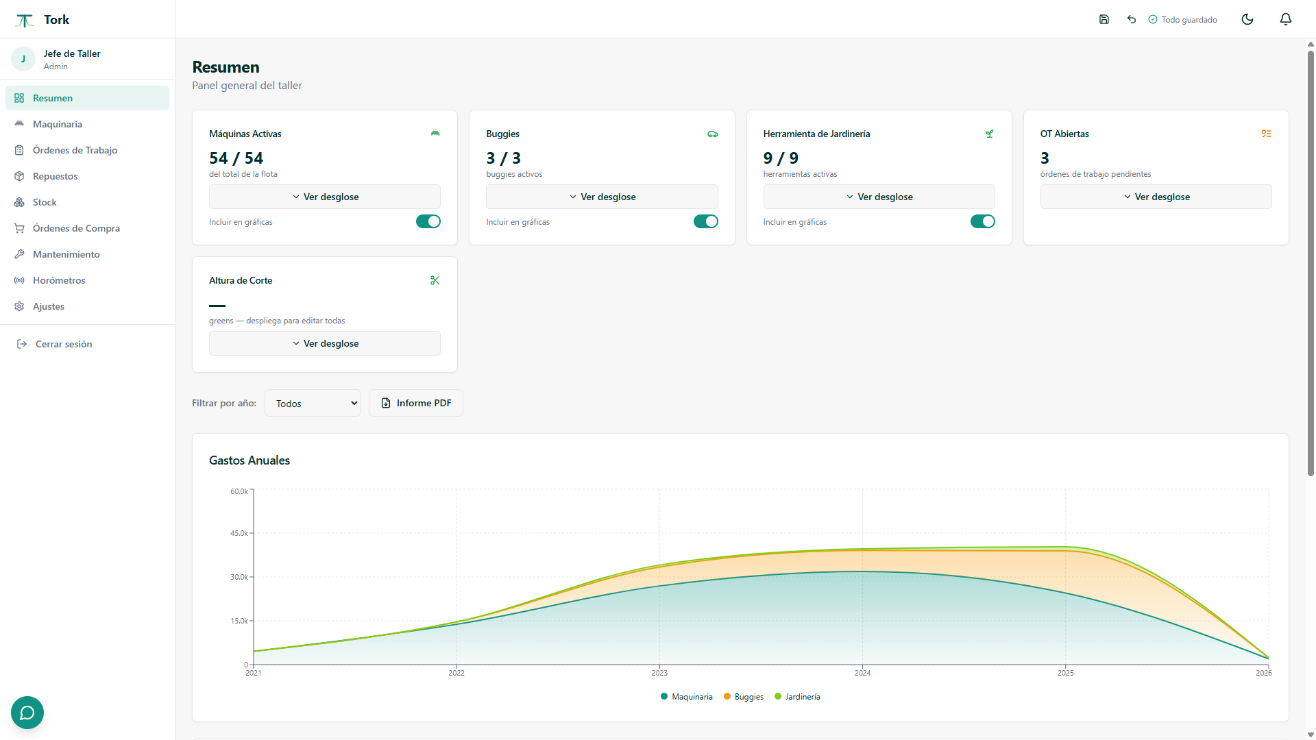
Task: Open notifications bell
Action: point(1286,19)
